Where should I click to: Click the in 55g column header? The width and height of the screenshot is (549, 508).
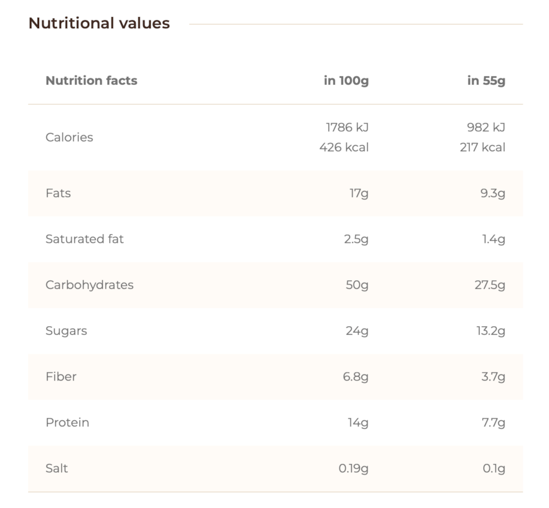(x=486, y=80)
